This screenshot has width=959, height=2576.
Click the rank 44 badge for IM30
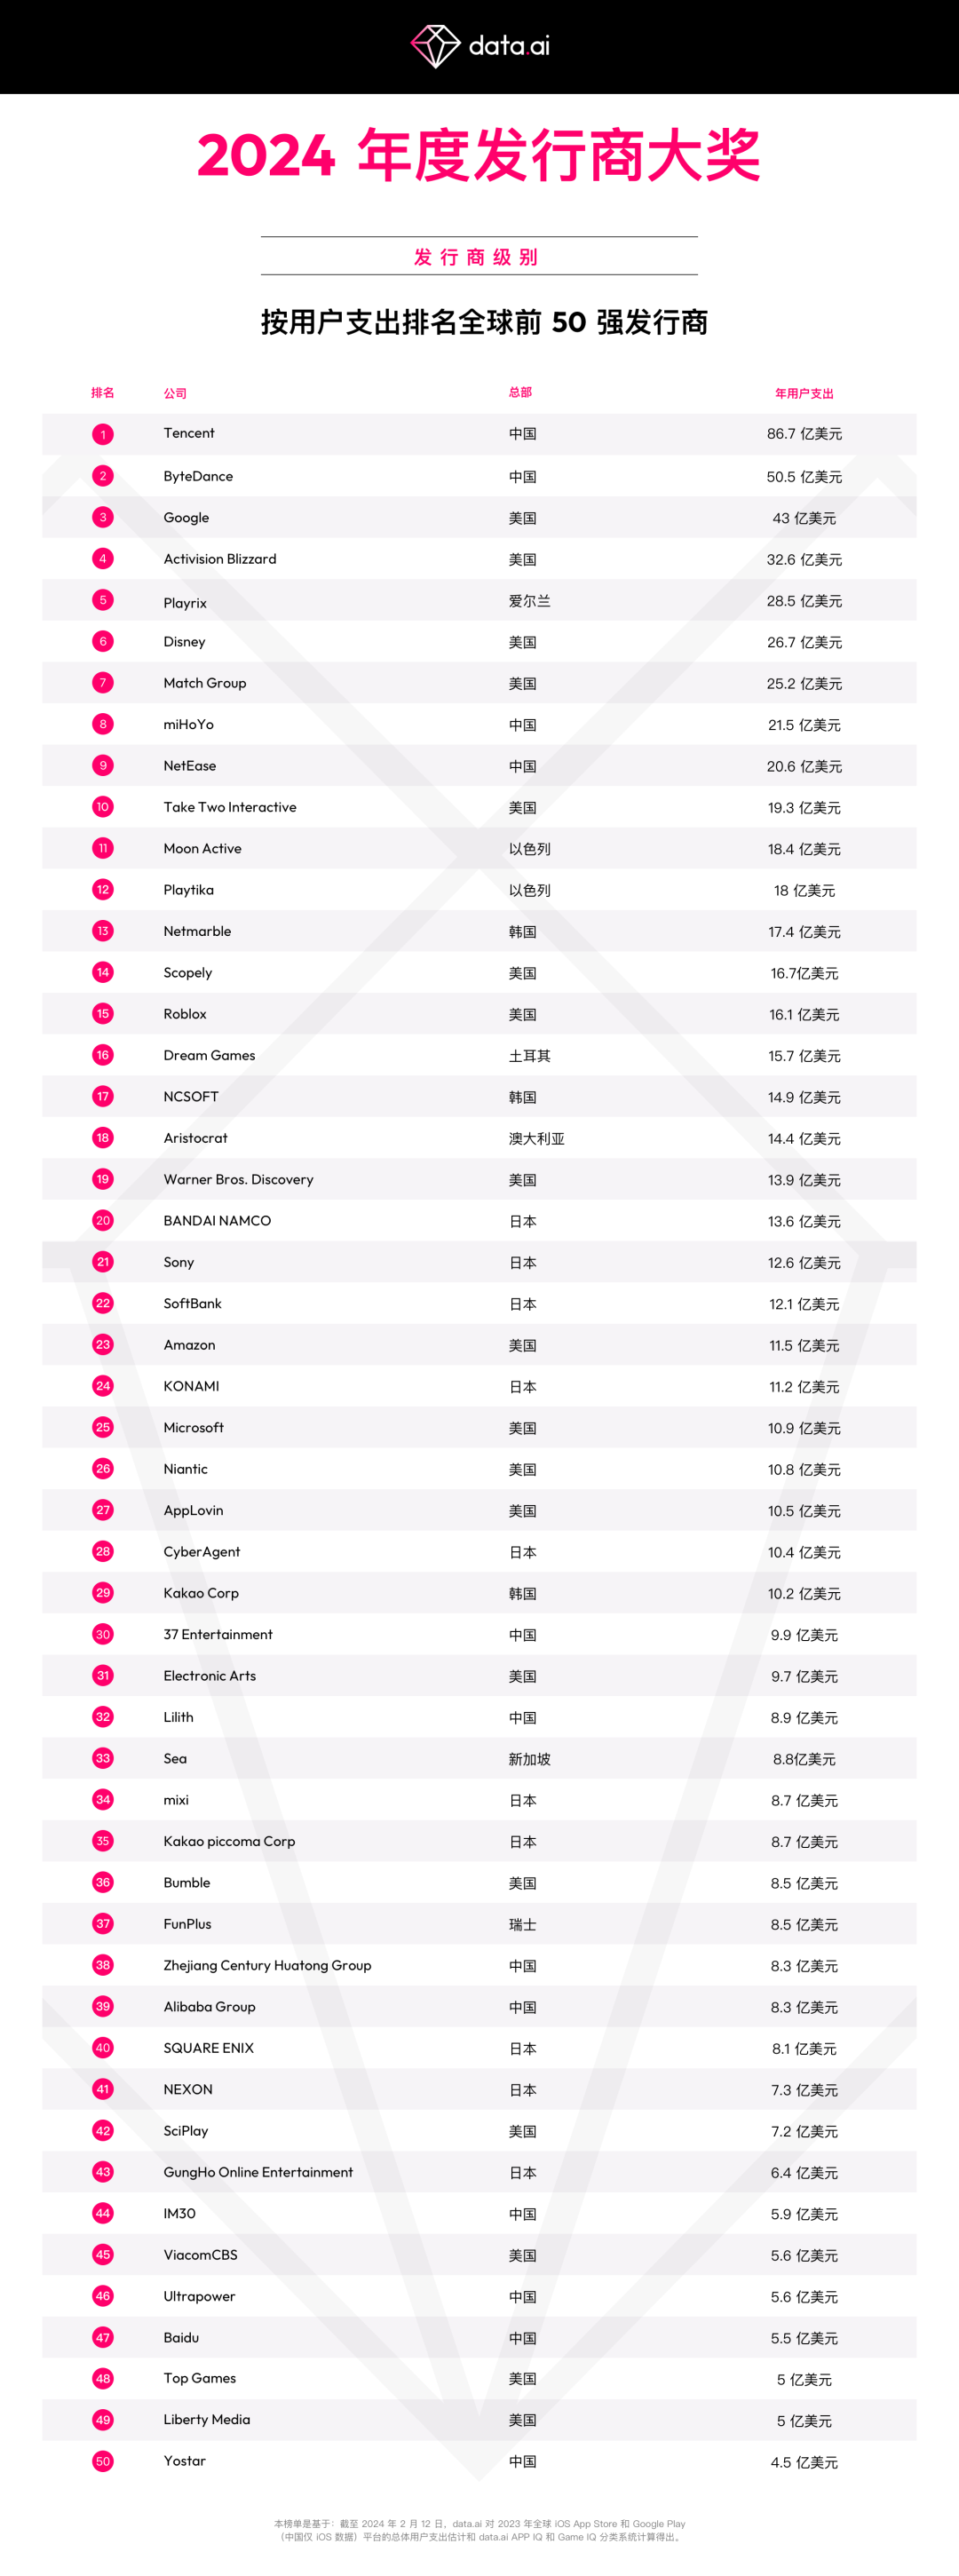point(103,2213)
